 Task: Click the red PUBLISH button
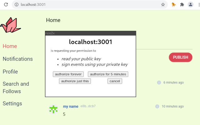tap(180, 57)
